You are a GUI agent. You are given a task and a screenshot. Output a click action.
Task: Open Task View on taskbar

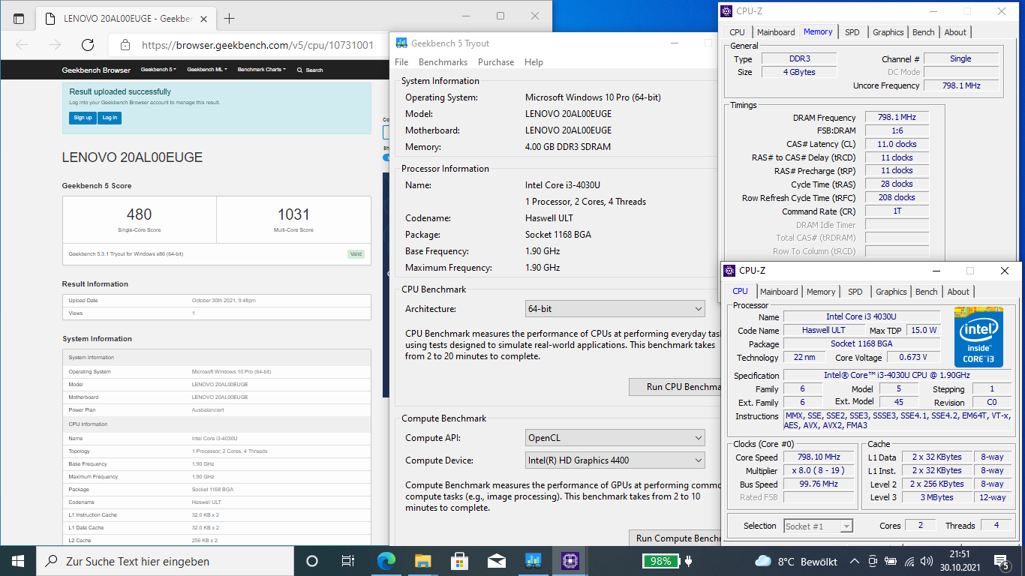(348, 561)
